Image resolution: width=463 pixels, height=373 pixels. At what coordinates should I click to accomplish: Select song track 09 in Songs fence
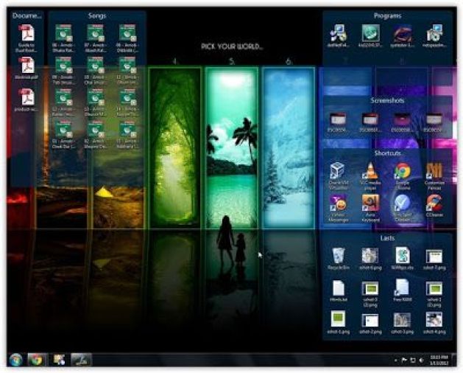coord(63,71)
